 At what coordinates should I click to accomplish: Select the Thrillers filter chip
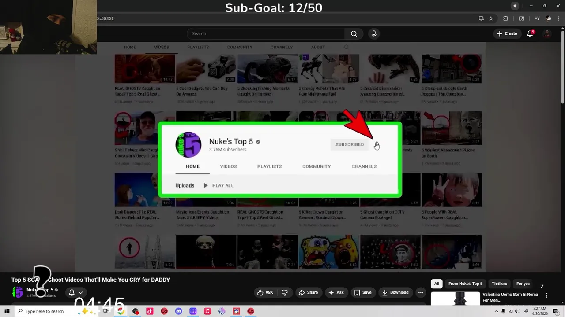click(x=499, y=284)
